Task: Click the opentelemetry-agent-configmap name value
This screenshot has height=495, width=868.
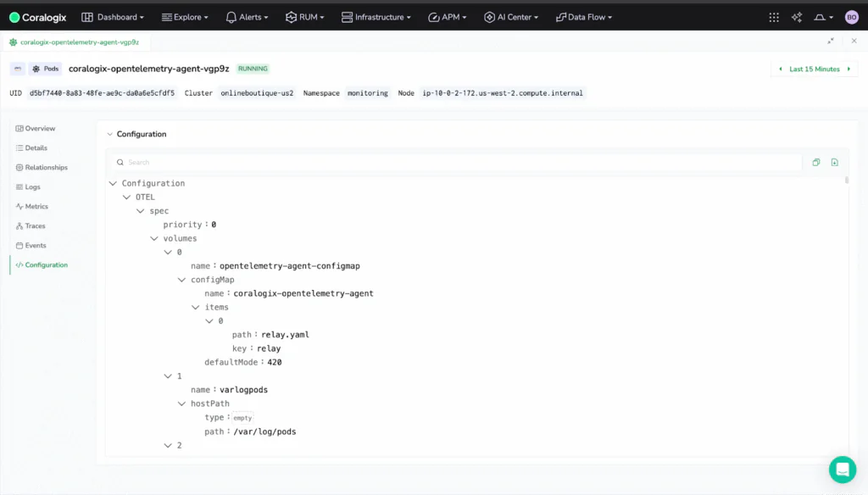Action: pyautogui.click(x=290, y=266)
